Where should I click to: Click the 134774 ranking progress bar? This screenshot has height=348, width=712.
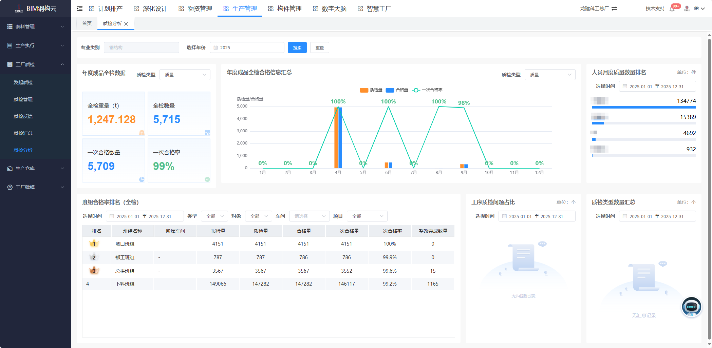[x=644, y=107]
